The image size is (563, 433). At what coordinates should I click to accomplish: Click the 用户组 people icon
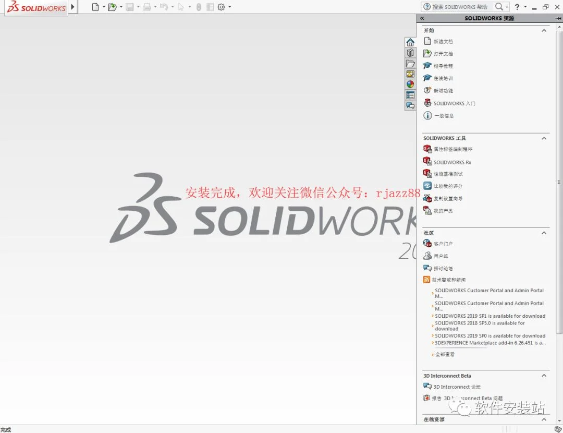427,256
